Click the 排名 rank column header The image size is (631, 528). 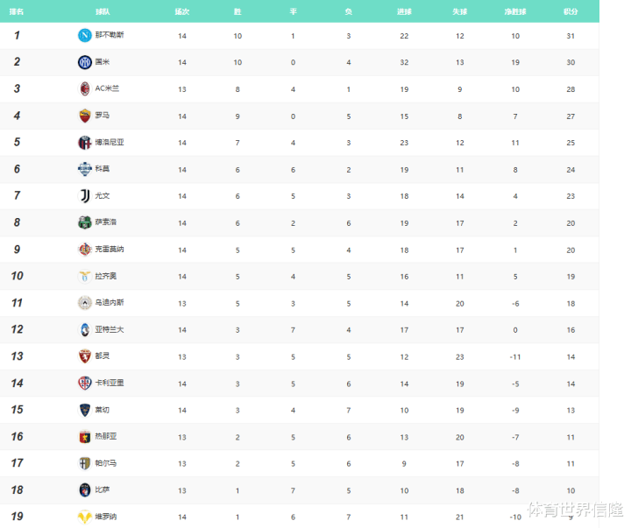point(17,11)
